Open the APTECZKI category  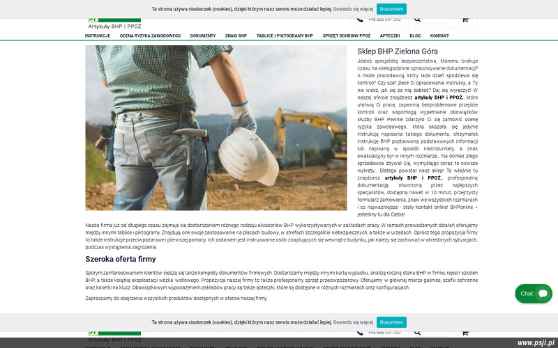[x=390, y=36]
